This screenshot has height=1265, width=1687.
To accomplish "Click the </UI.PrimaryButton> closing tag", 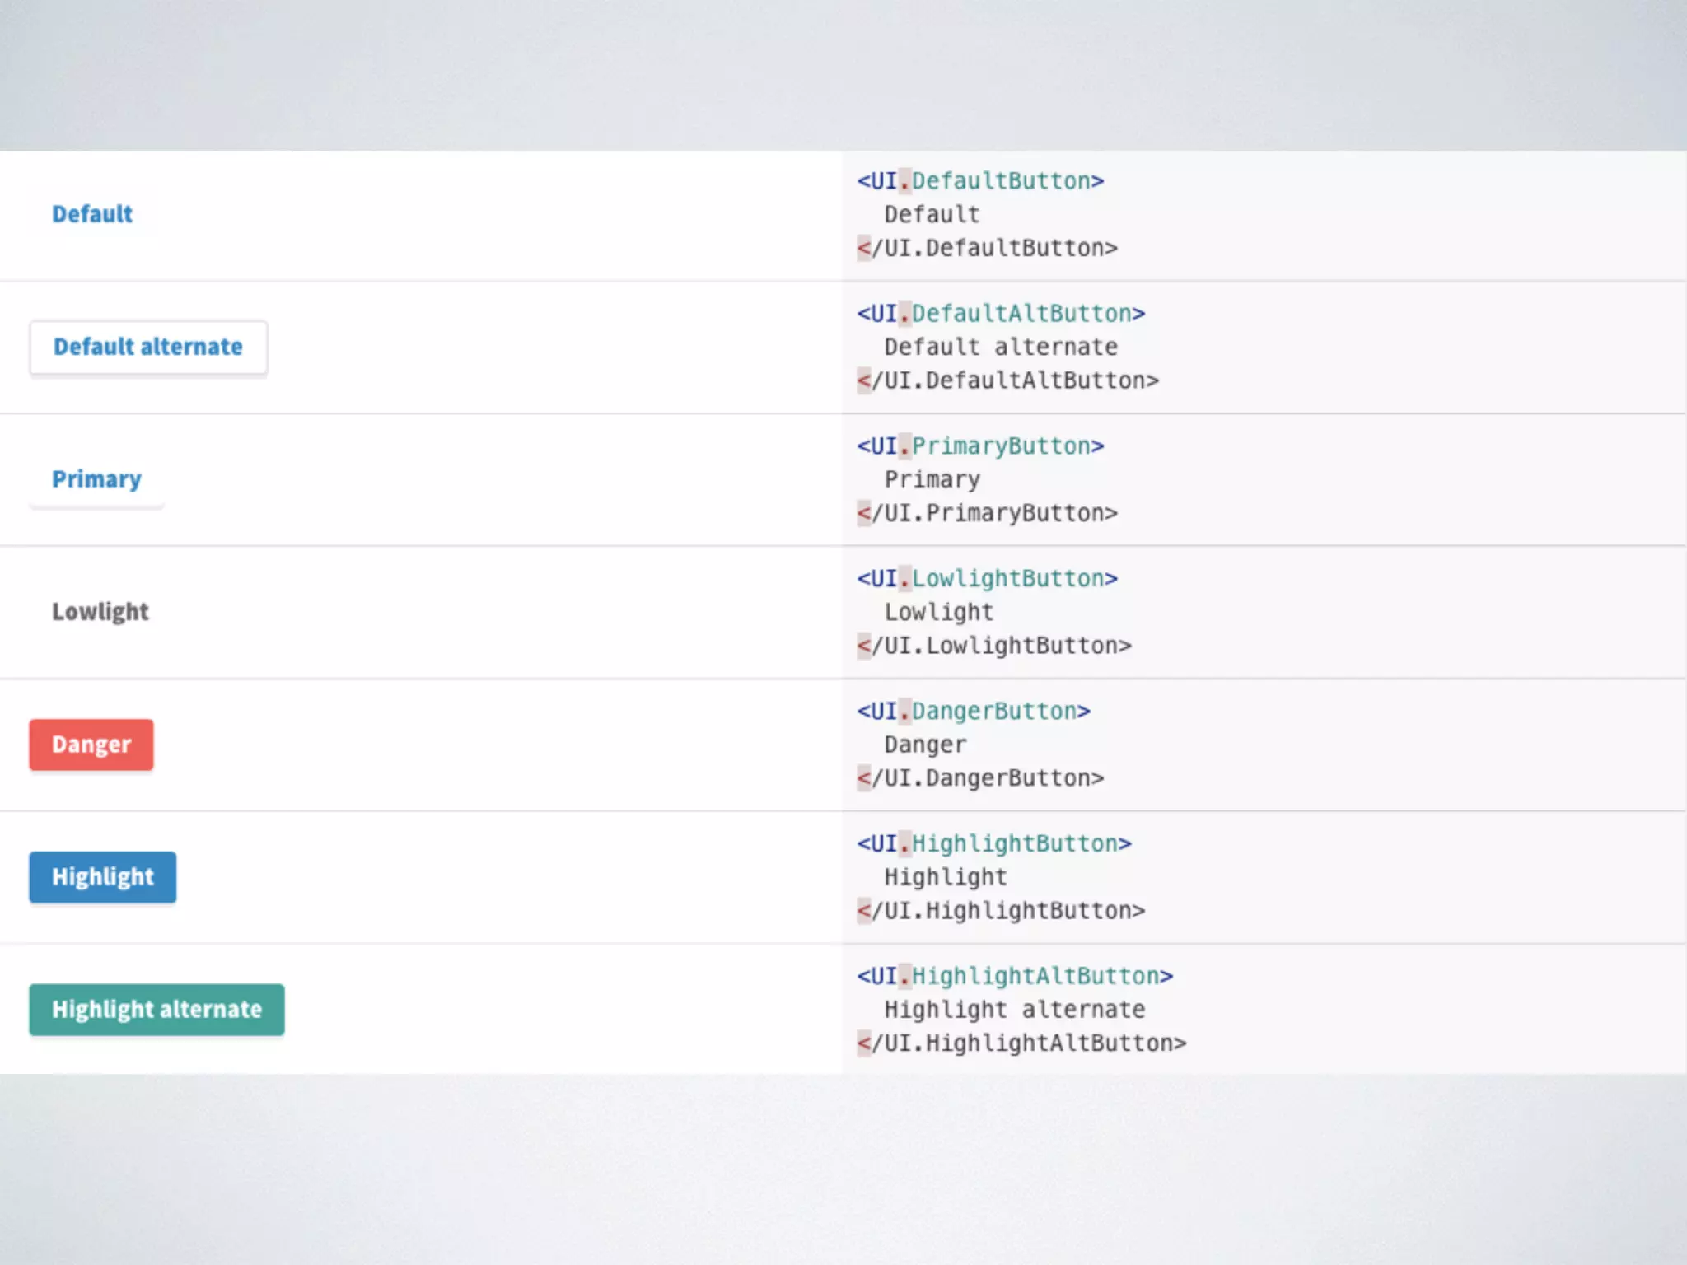I will coord(987,513).
